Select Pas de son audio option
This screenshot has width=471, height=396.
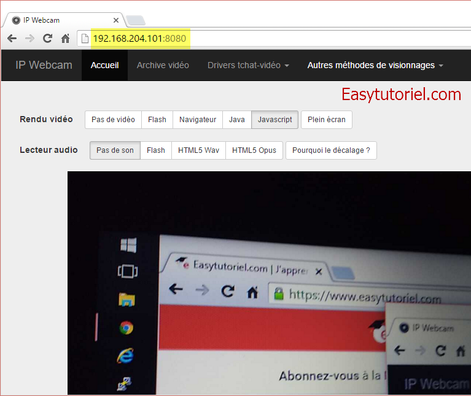(x=115, y=150)
